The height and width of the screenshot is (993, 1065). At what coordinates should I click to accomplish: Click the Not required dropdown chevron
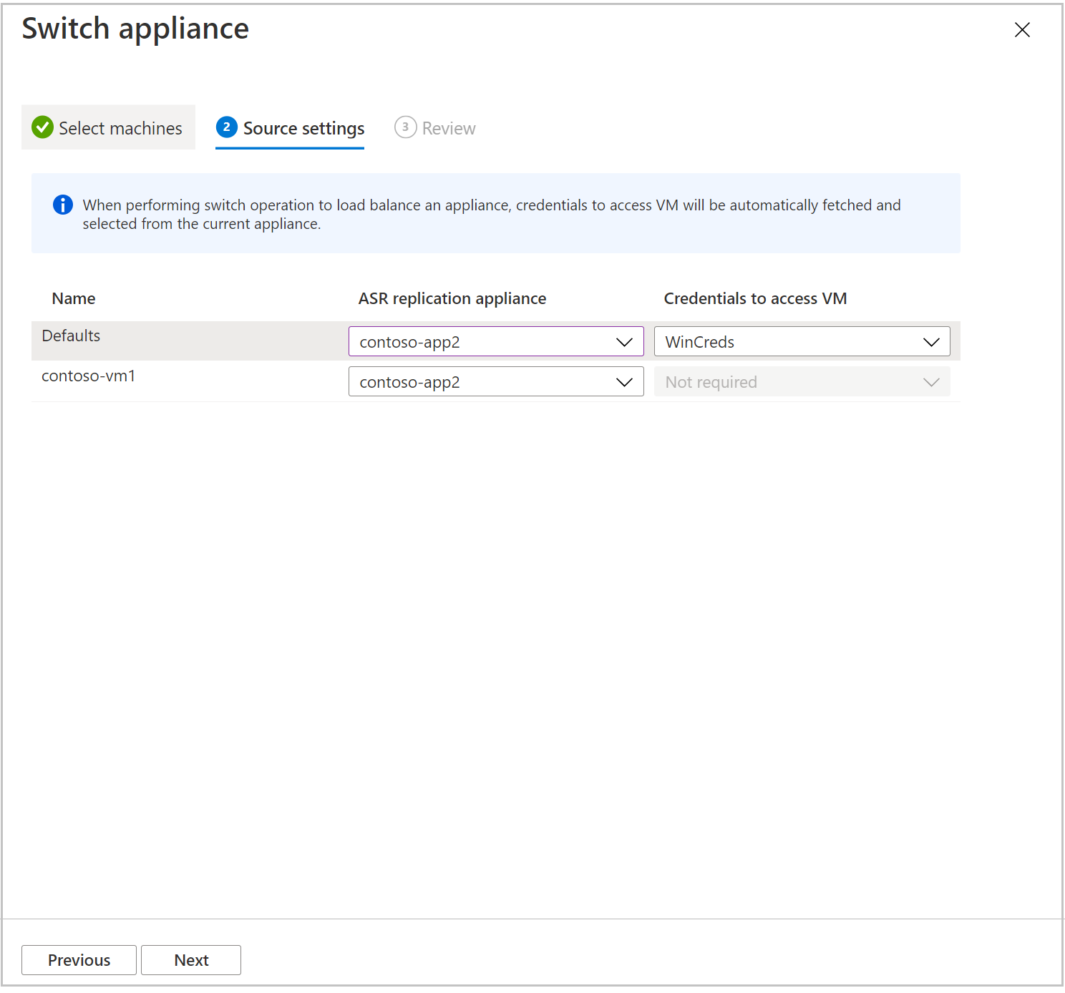click(x=930, y=382)
